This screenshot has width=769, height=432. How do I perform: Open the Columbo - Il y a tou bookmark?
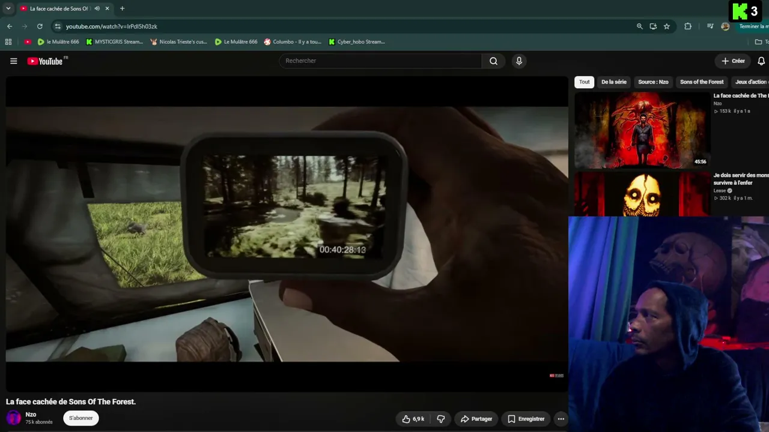click(x=293, y=42)
